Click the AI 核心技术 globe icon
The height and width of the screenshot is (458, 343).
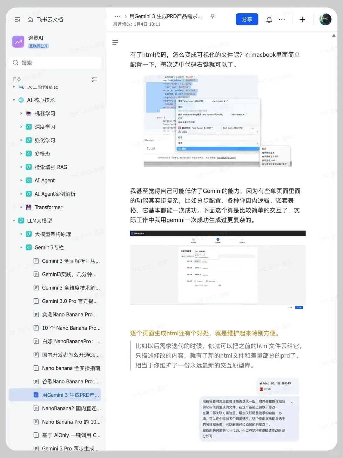[21, 100]
